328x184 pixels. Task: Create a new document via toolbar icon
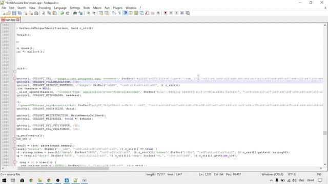click(x=3, y=13)
